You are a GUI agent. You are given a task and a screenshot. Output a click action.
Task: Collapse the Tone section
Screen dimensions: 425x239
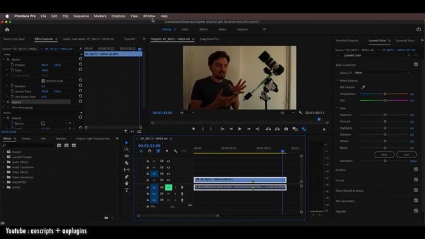coord(337,108)
